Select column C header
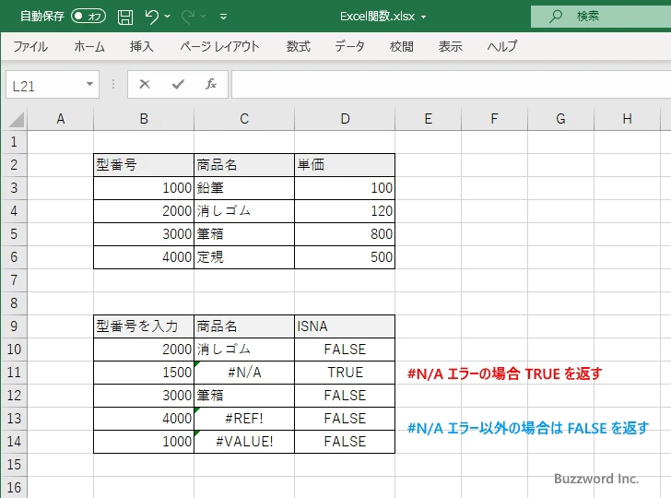 click(244, 119)
